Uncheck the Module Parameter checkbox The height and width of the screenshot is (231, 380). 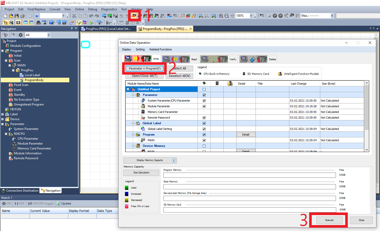[204, 106]
